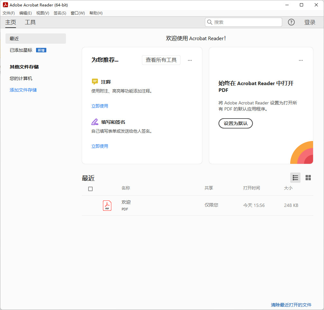Image resolution: width=324 pixels, height=310 pixels.
Task: Sort by 打开时间 column header
Action: pyautogui.click(x=252, y=188)
